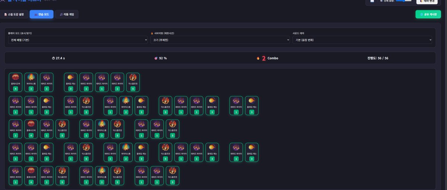Open the 공유 게시판 board
447x190 pixels.
[x=428, y=14]
